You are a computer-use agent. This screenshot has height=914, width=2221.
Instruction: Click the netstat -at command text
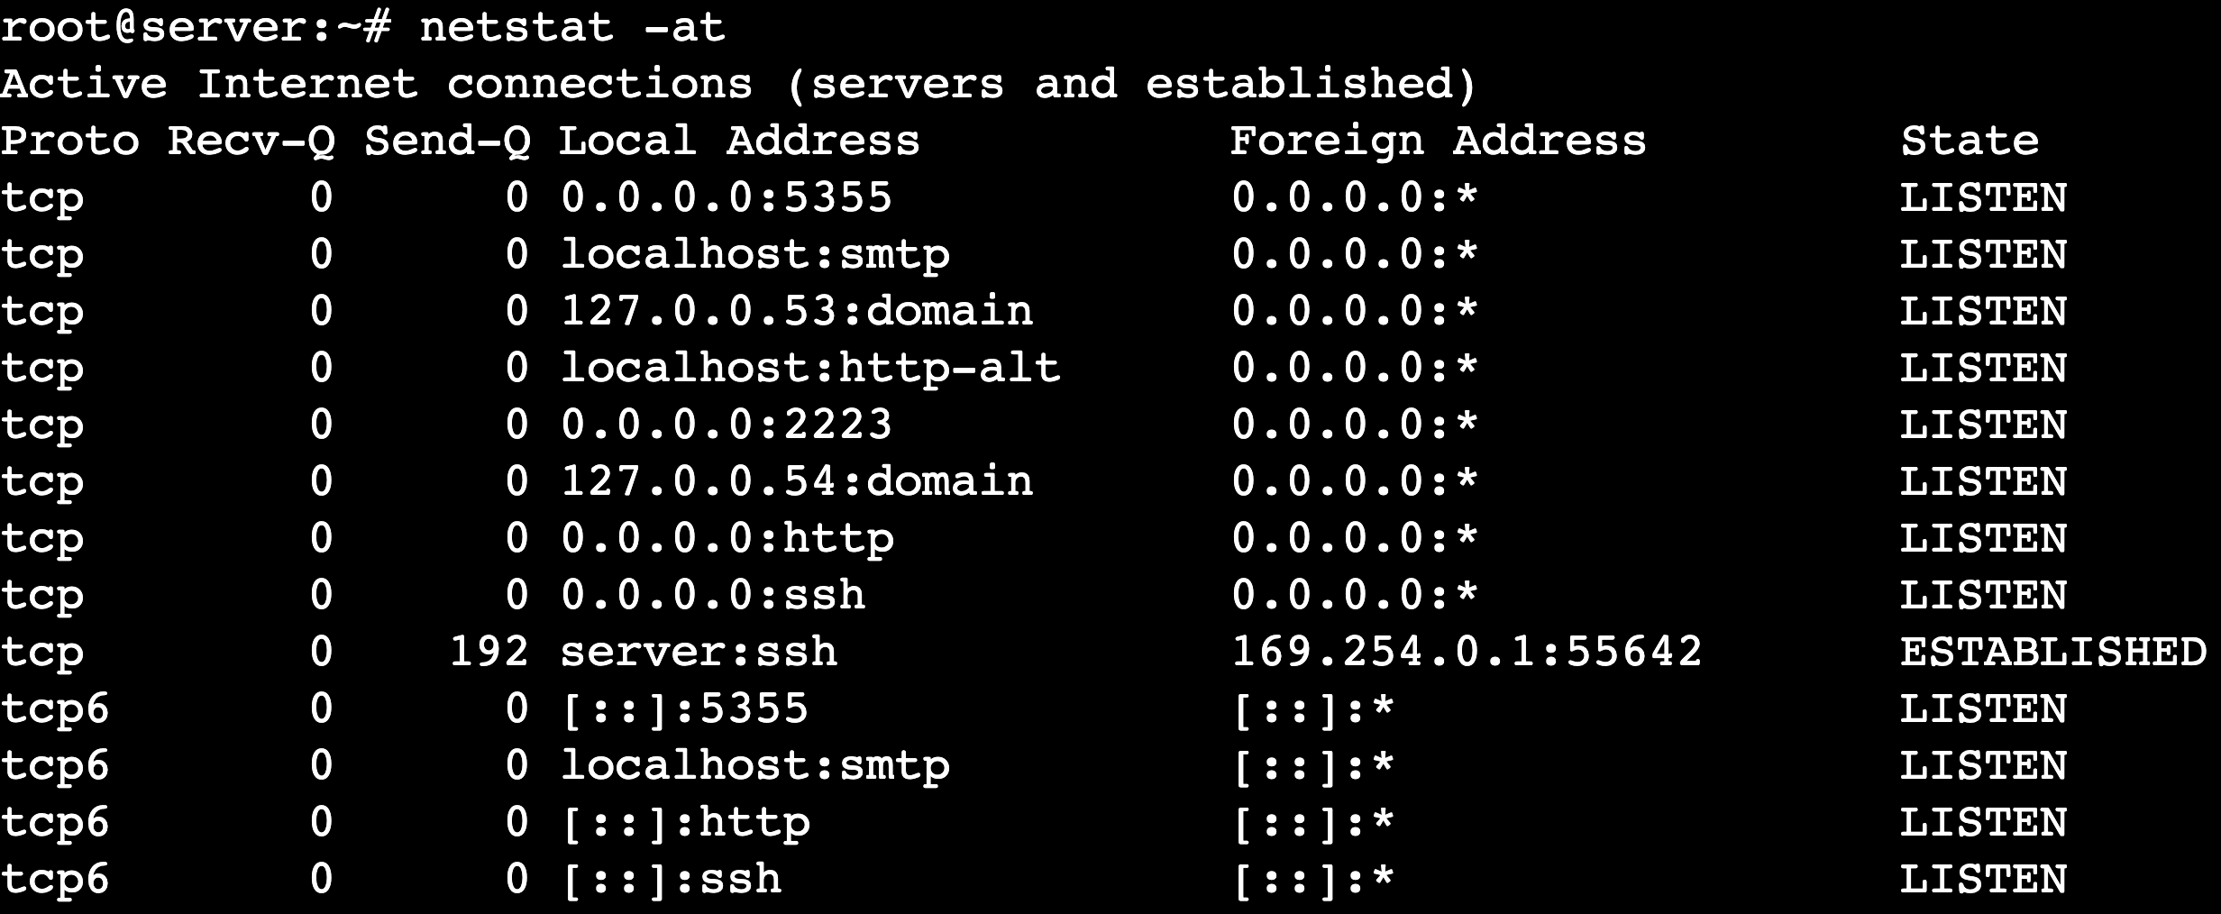571,27
